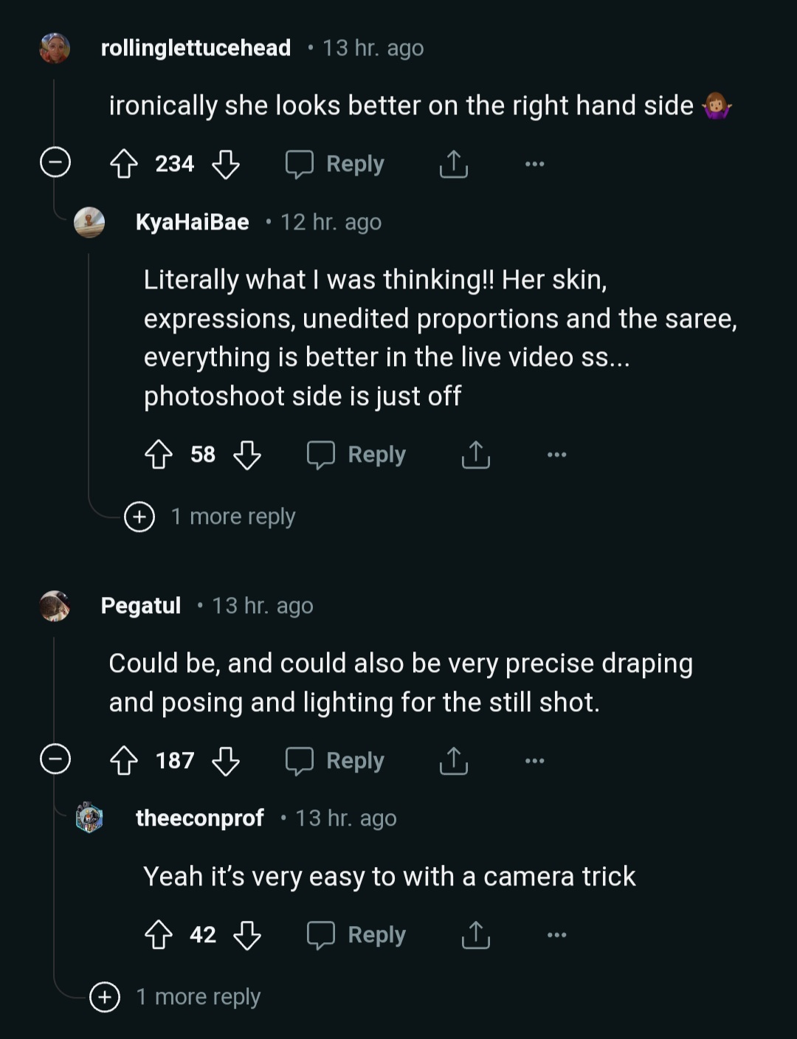Open KyaHaiBae's user profile link
The height and width of the screenshot is (1039, 797).
(x=192, y=222)
